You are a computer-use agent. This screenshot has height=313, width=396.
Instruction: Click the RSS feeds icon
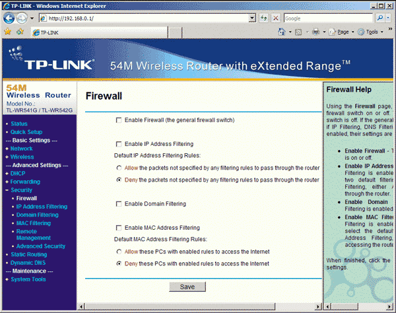(x=298, y=32)
